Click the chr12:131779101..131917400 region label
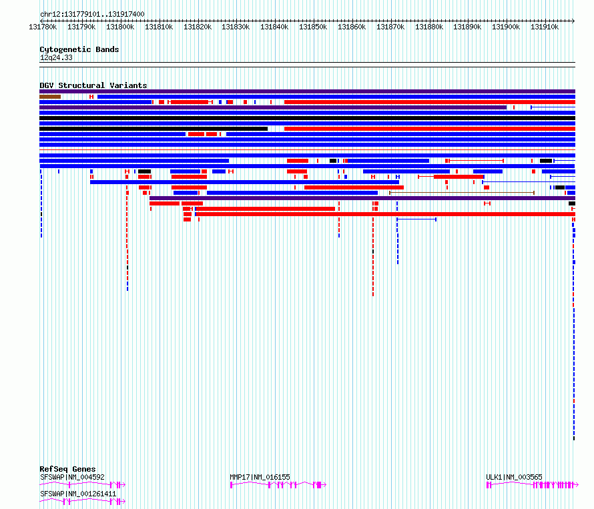This screenshot has height=509, width=594. tap(92, 14)
